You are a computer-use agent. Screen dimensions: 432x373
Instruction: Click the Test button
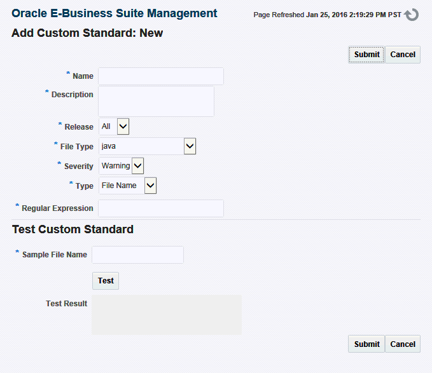[x=106, y=281]
